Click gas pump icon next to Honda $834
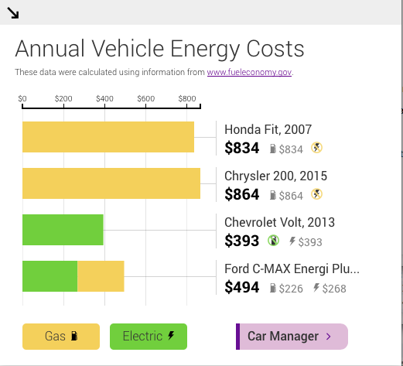403x366 pixels. click(x=273, y=149)
